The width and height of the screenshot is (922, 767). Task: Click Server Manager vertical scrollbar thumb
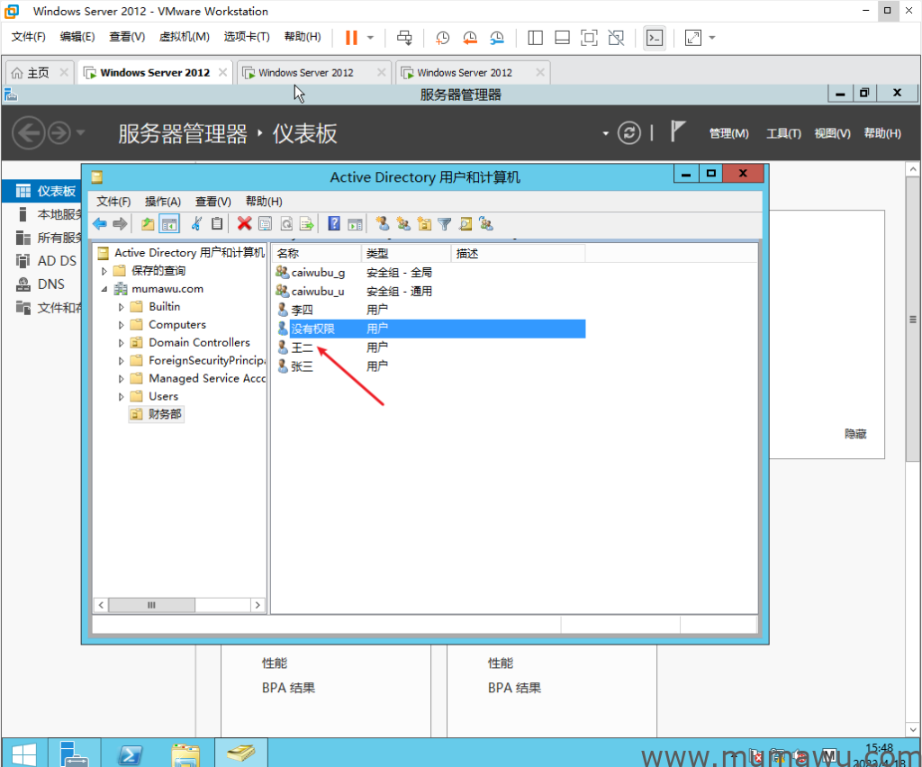[x=913, y=320]
